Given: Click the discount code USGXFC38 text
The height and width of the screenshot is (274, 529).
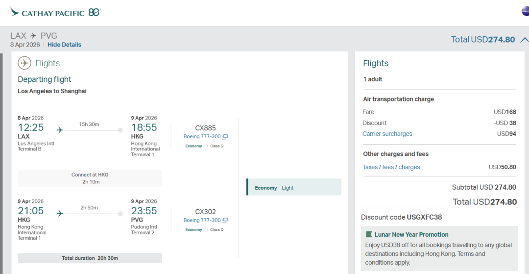Looking at the screenshot, I should [424, 217].
